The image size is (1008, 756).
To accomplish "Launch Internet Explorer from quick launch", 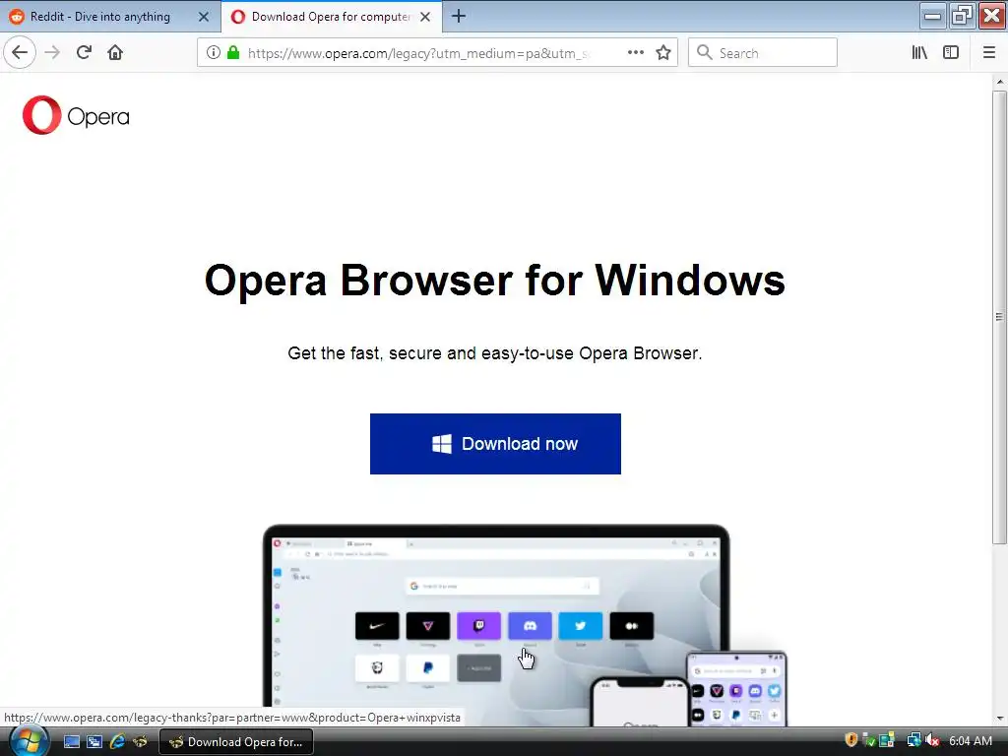I will click(117, 742).
